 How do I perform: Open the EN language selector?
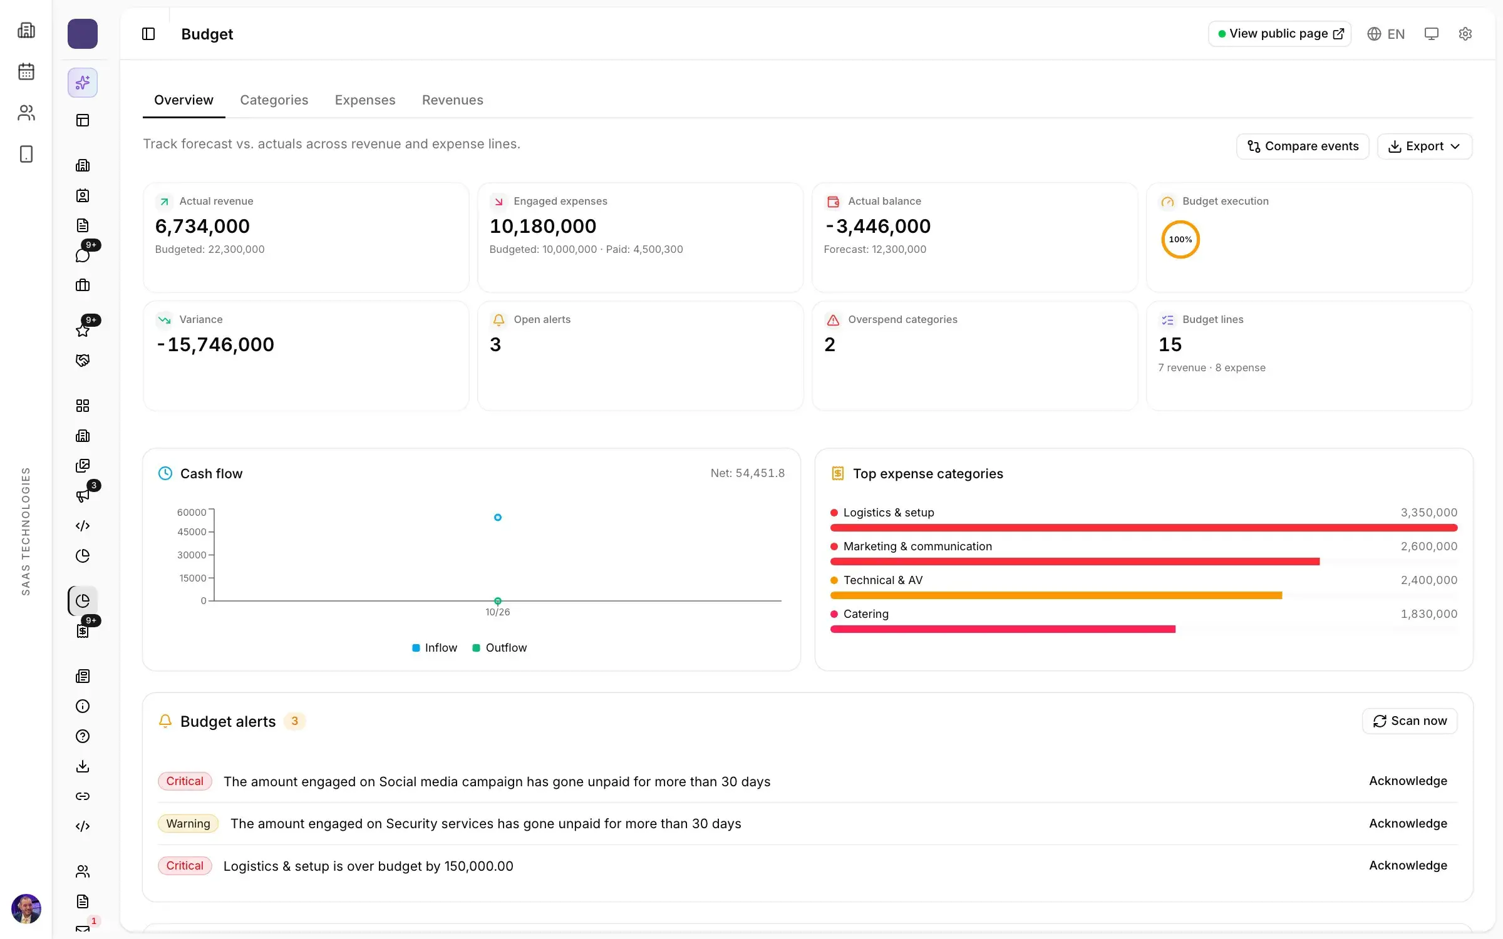[x=1386, y=34]
